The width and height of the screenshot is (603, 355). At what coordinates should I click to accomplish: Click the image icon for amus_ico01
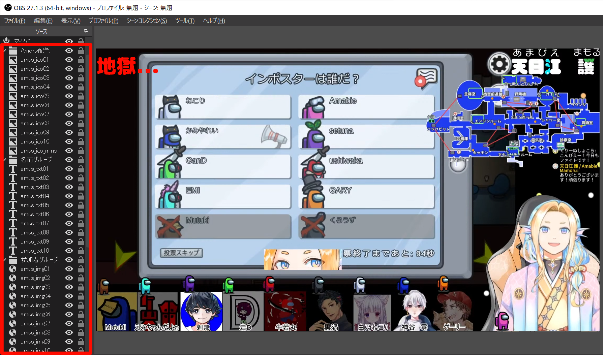(x=13, y=60)
